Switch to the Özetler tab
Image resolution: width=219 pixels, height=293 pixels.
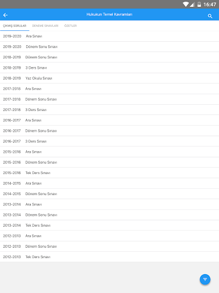[x=70, y=26]
